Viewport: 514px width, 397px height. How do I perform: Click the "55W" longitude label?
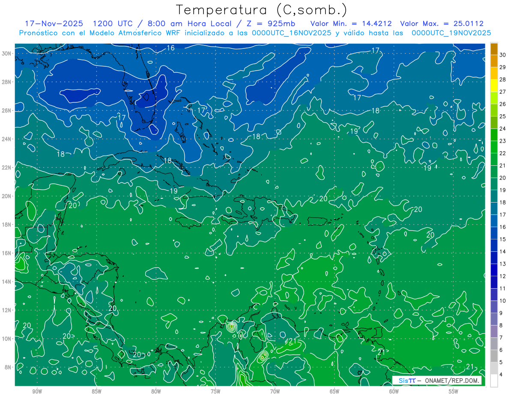[x=454, y=391]
